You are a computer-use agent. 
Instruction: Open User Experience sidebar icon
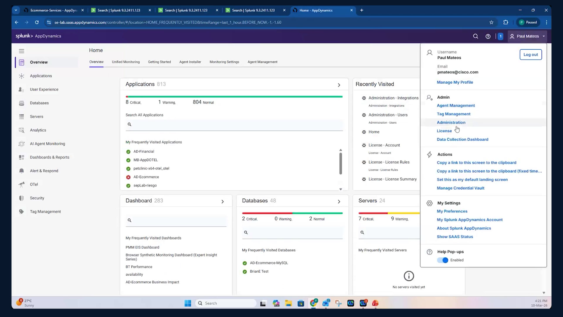[x=21, y=90]
